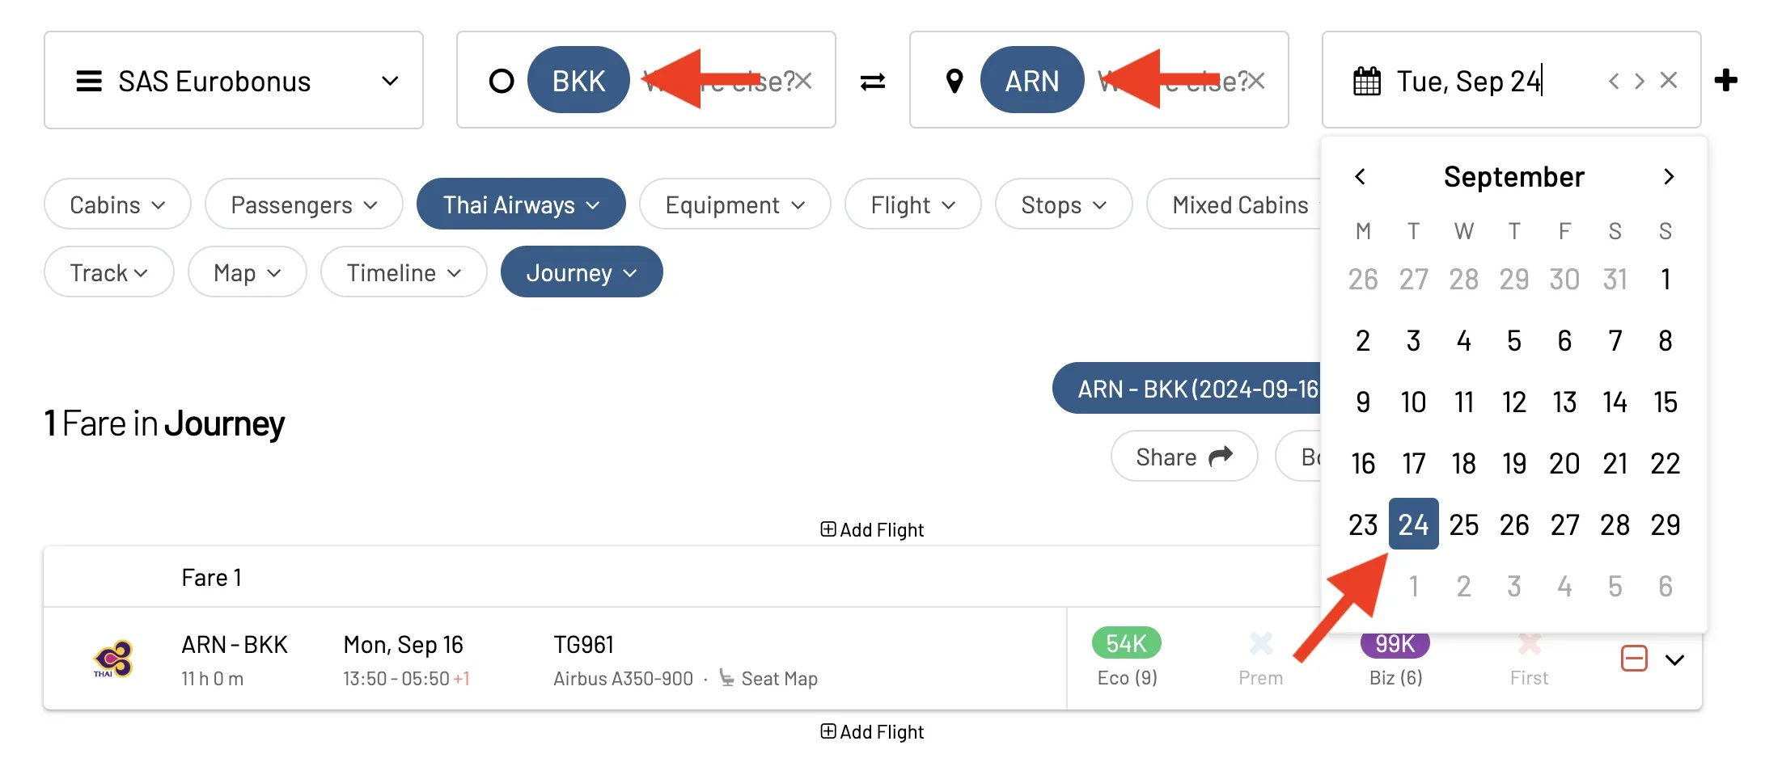Image resolution: width=1765 pixels, height=758 pixels.
Task: Click the calendar icon in date field
Action: (1367, 81)
